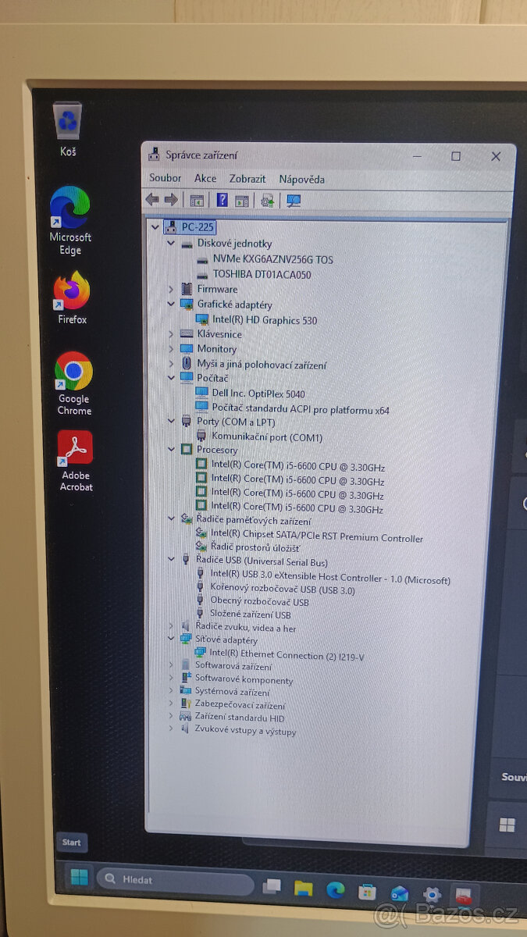Click the Komunikační port (COM1) device icon

[201, 436]
